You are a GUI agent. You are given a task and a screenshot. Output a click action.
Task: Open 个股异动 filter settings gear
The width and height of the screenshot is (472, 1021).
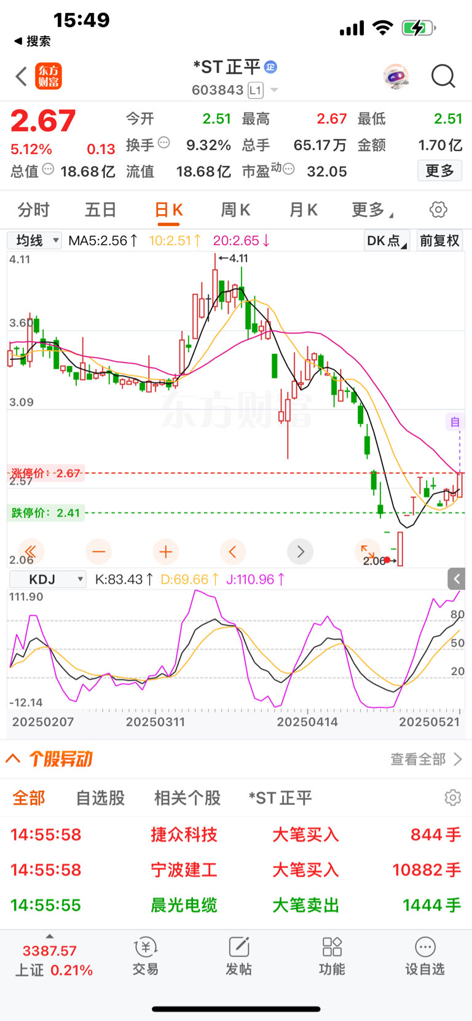tap(453, 797)
